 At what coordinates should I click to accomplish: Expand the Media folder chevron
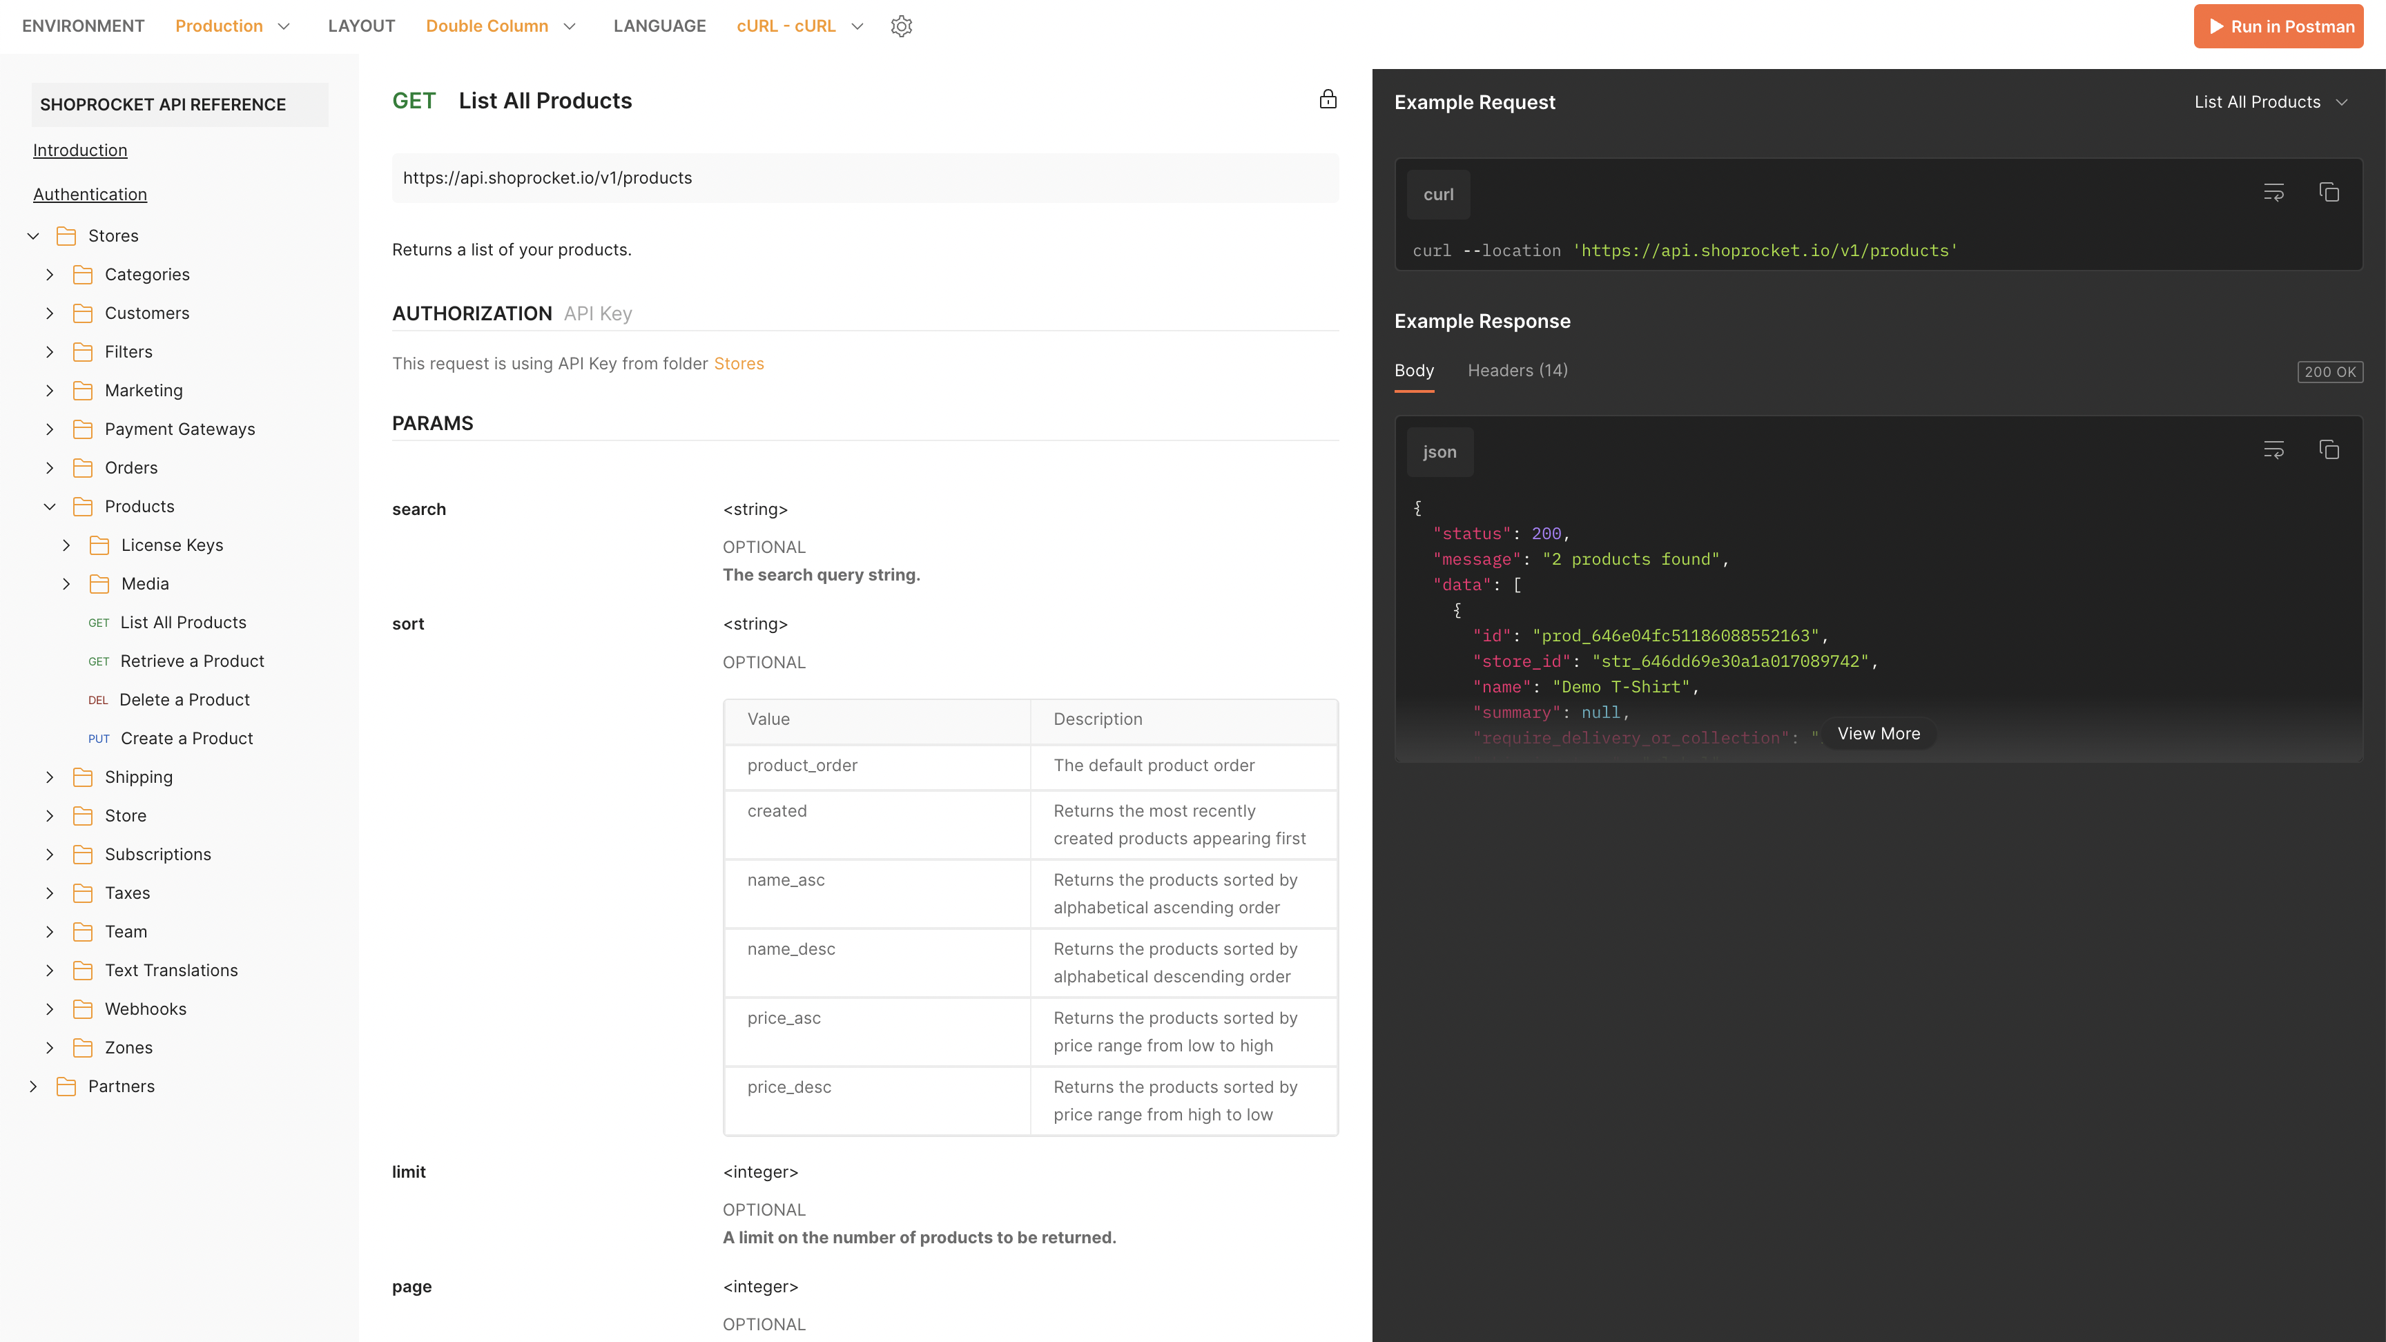coord(67,585)
